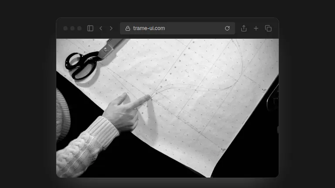Image resolution: width=335 pixels, height=188 pixels.
Task: Go back with the left chevron
Action: point(101,28)
